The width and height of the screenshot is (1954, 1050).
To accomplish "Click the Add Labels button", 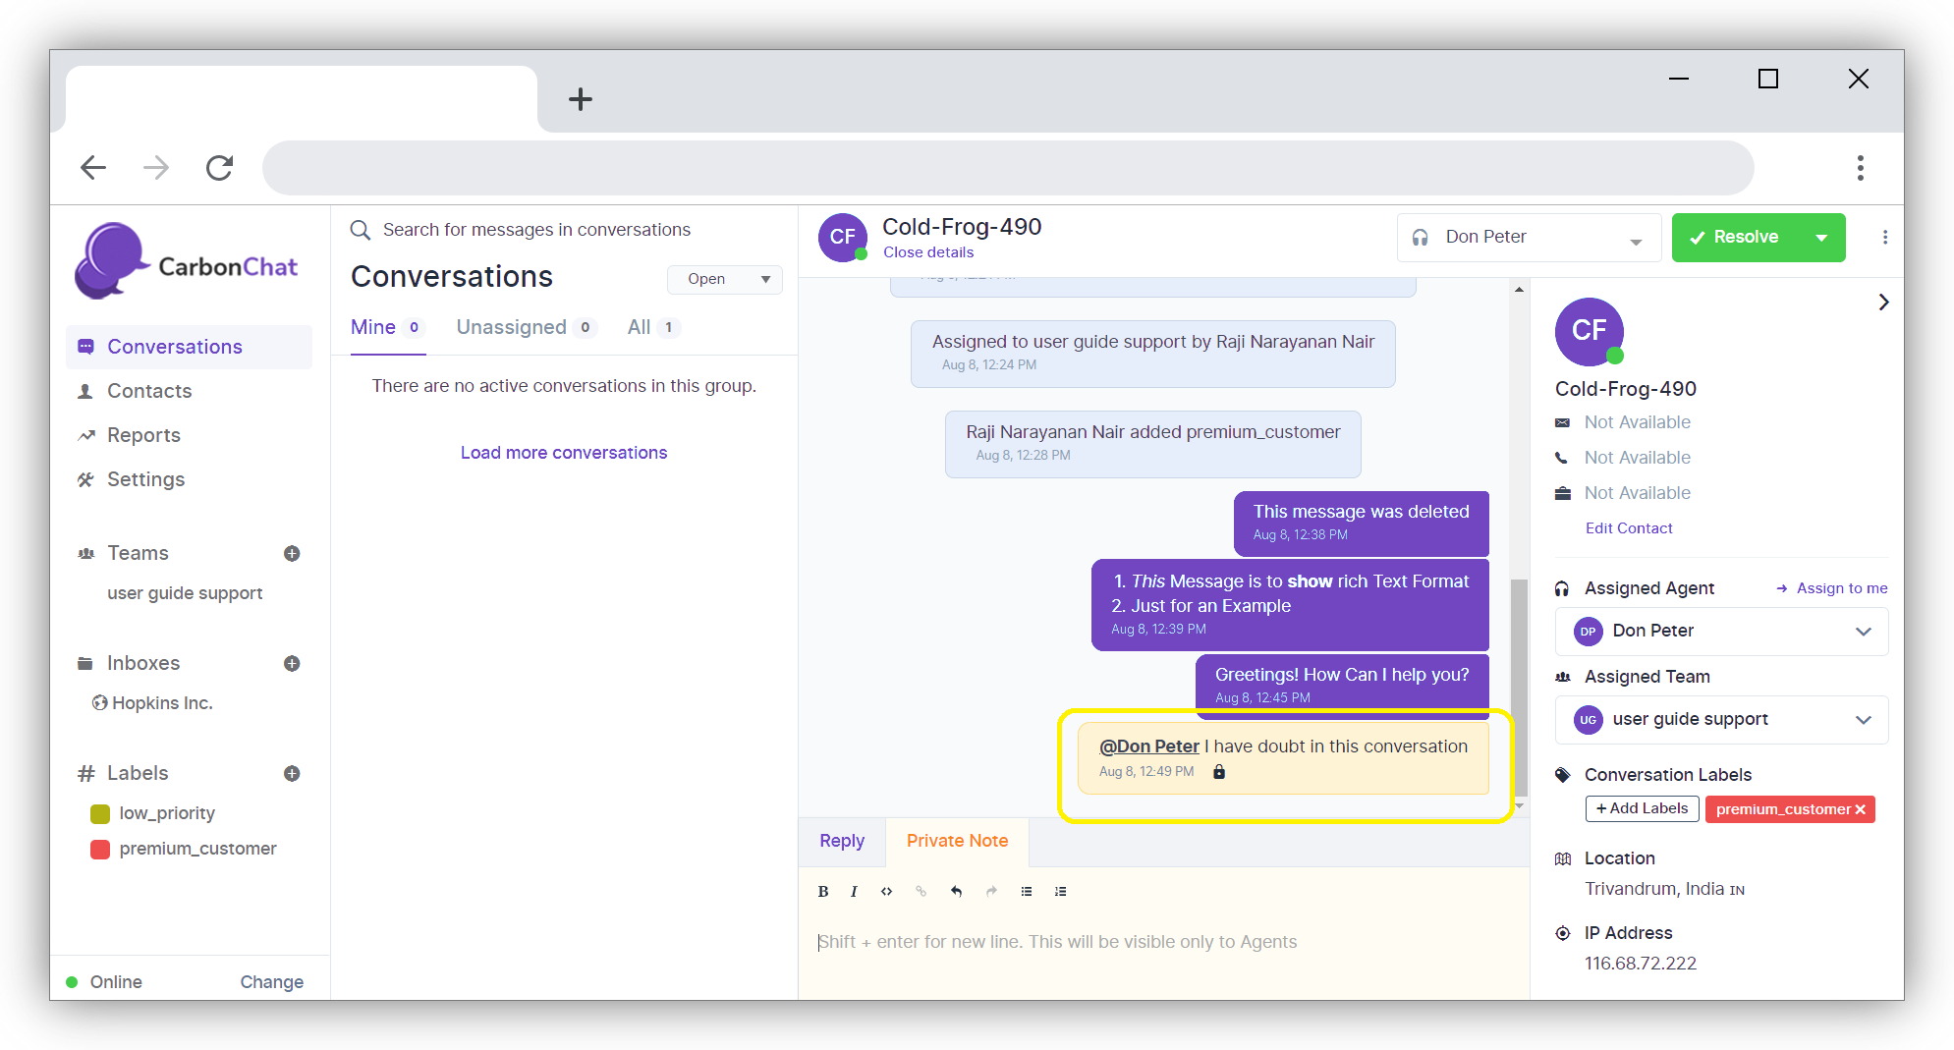I will tap(1642, 809).
